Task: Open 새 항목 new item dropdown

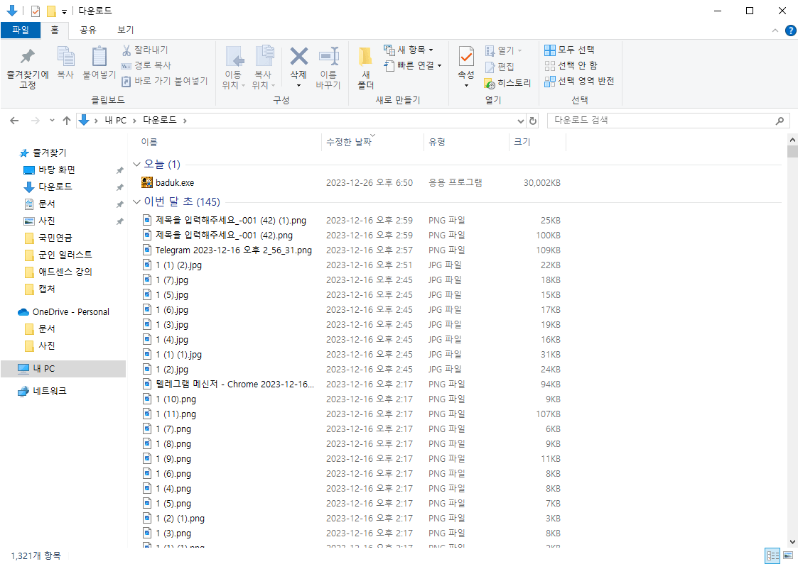Action: 409,50
